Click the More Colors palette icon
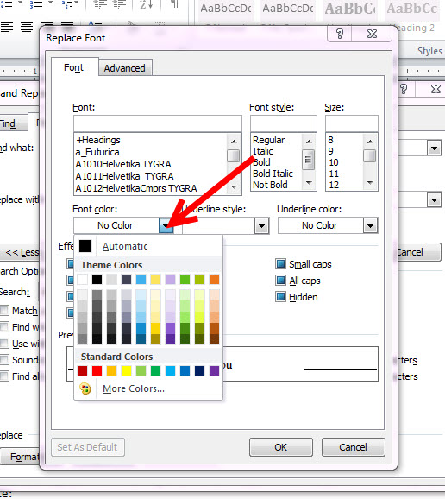This screenshot has width=445, height=499. [85, 388]
